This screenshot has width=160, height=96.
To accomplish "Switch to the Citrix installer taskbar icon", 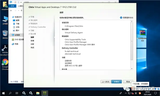I will (45, 93).
